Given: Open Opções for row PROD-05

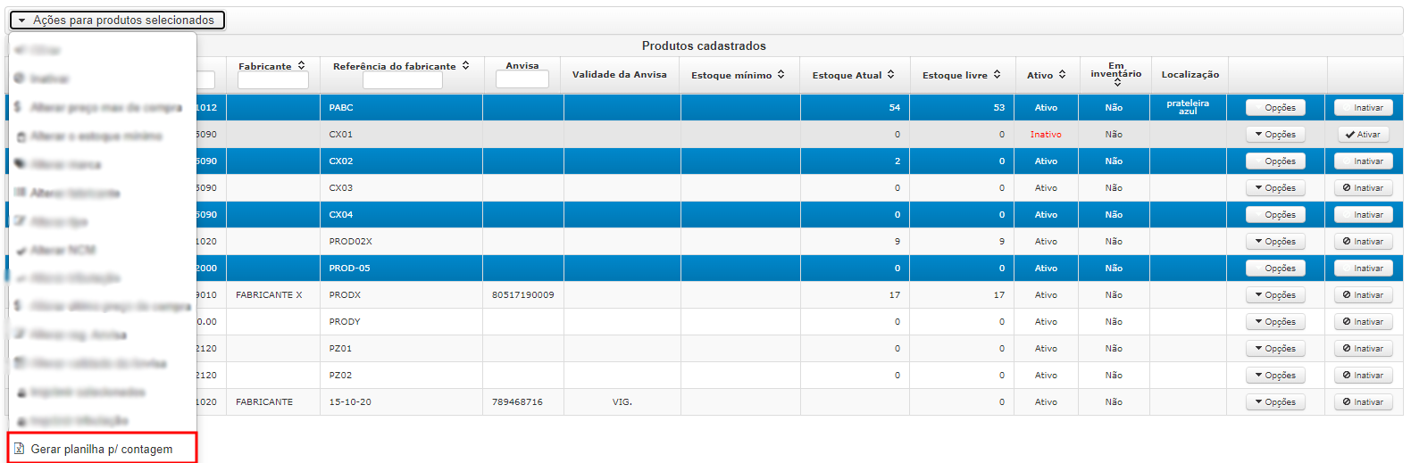Looking at the screenshot, I should 1275,268.
